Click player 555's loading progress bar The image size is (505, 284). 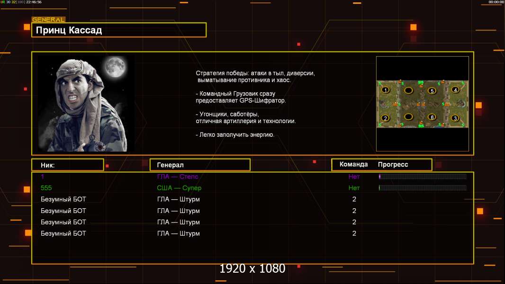coord(423,188)
